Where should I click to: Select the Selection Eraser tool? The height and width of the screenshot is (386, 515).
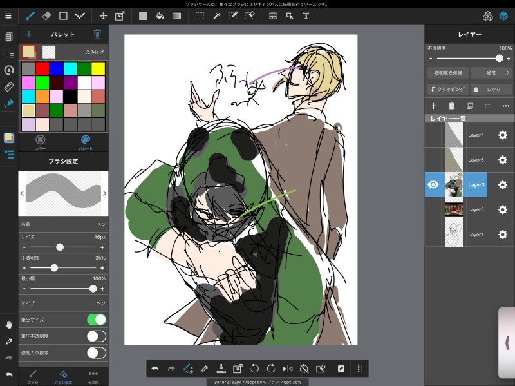coord(250,15)
